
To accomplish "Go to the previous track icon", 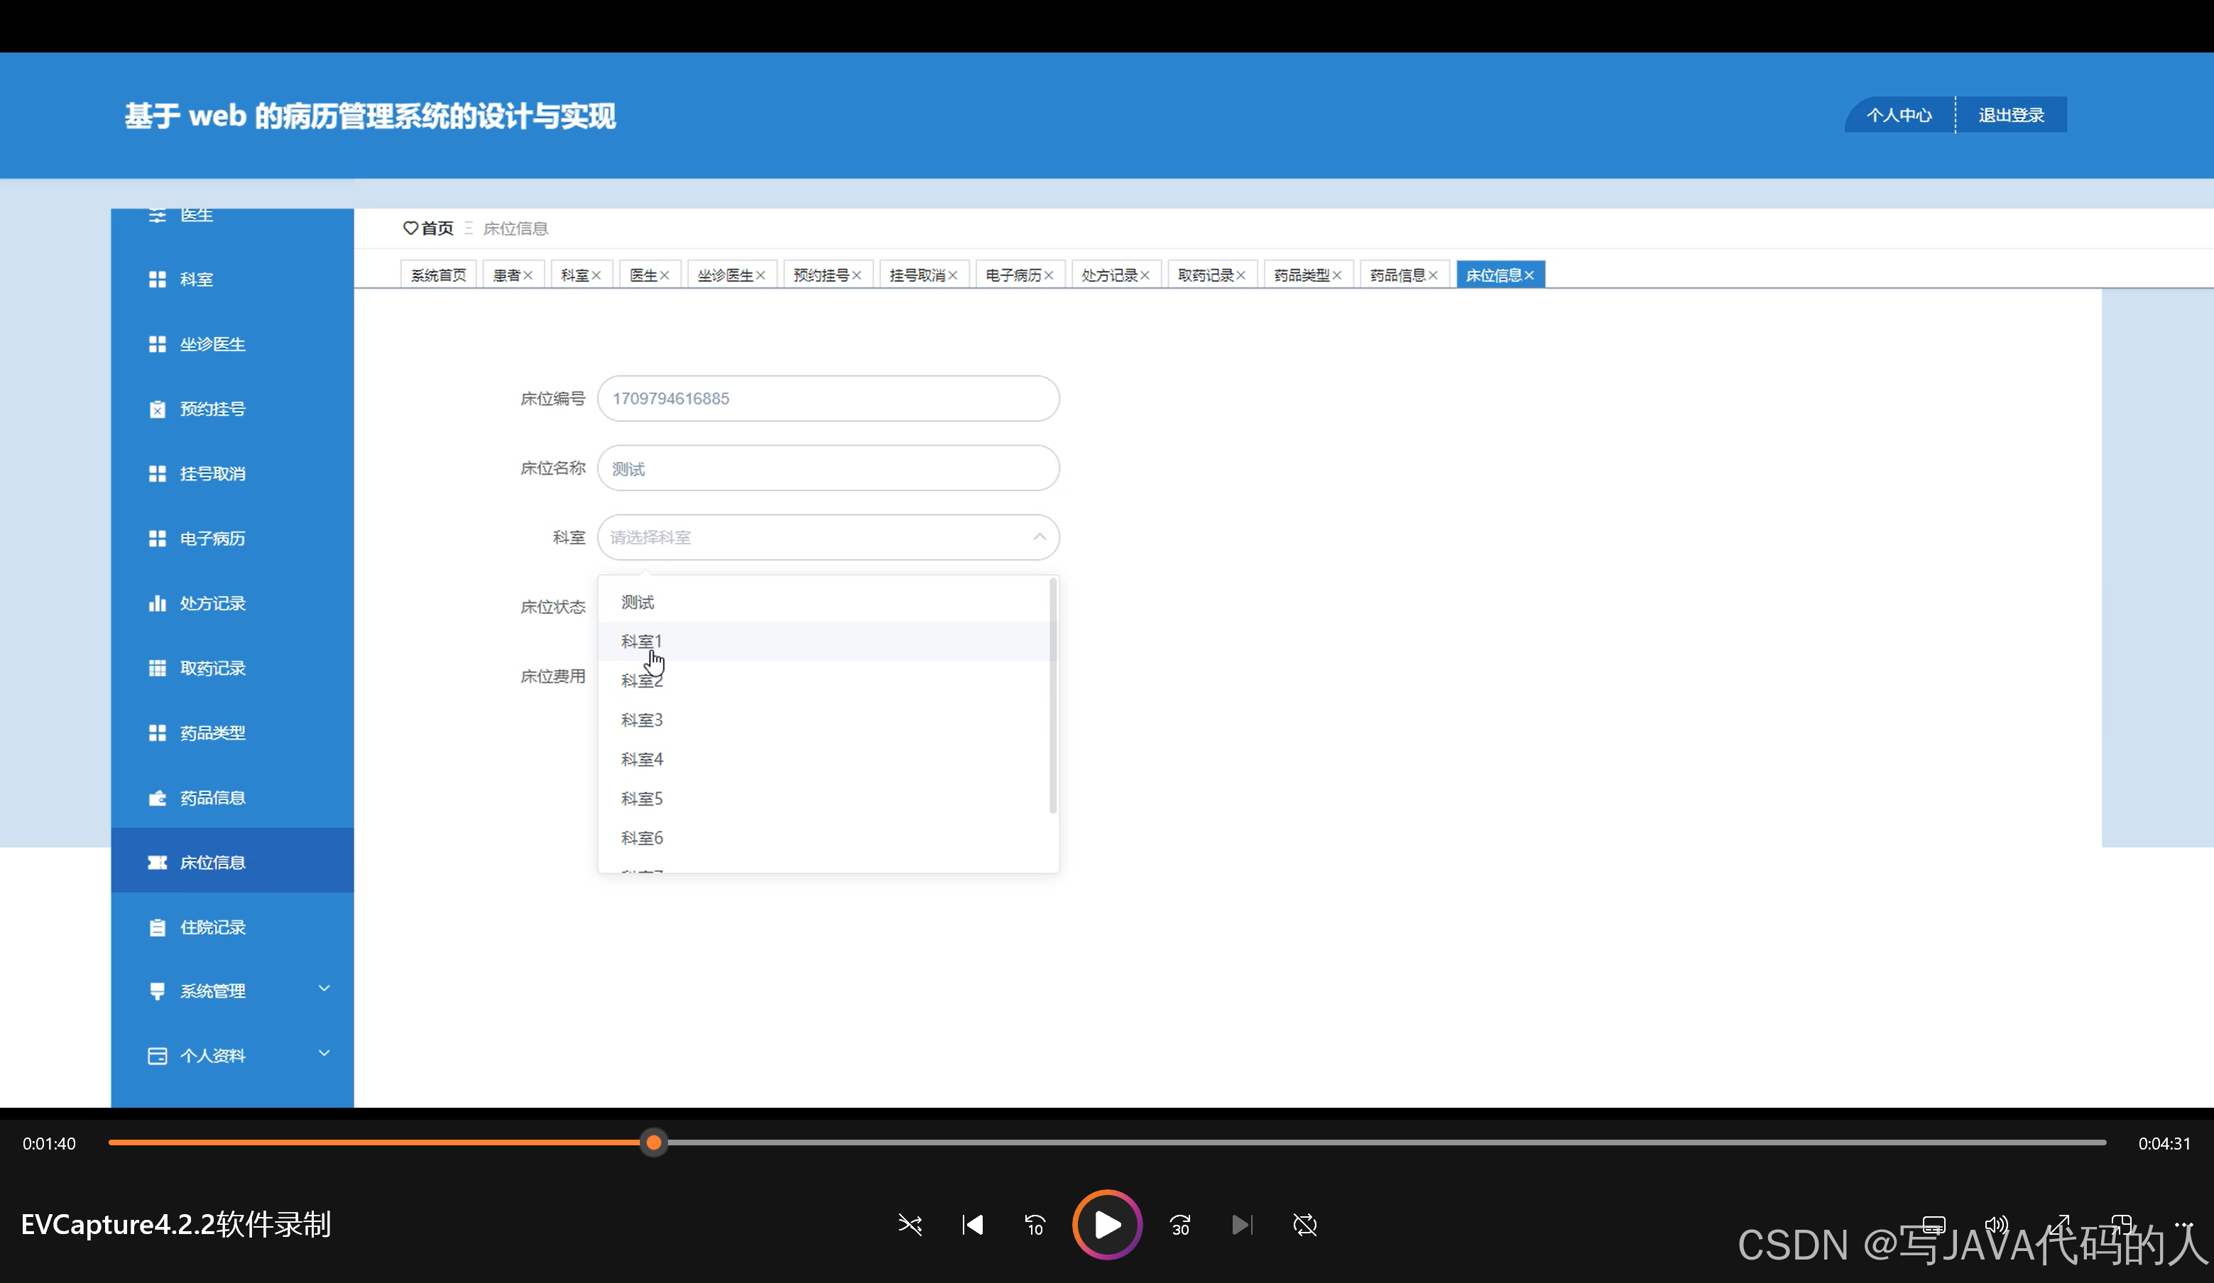I will pyautogui.click(x=973, y=1224).
